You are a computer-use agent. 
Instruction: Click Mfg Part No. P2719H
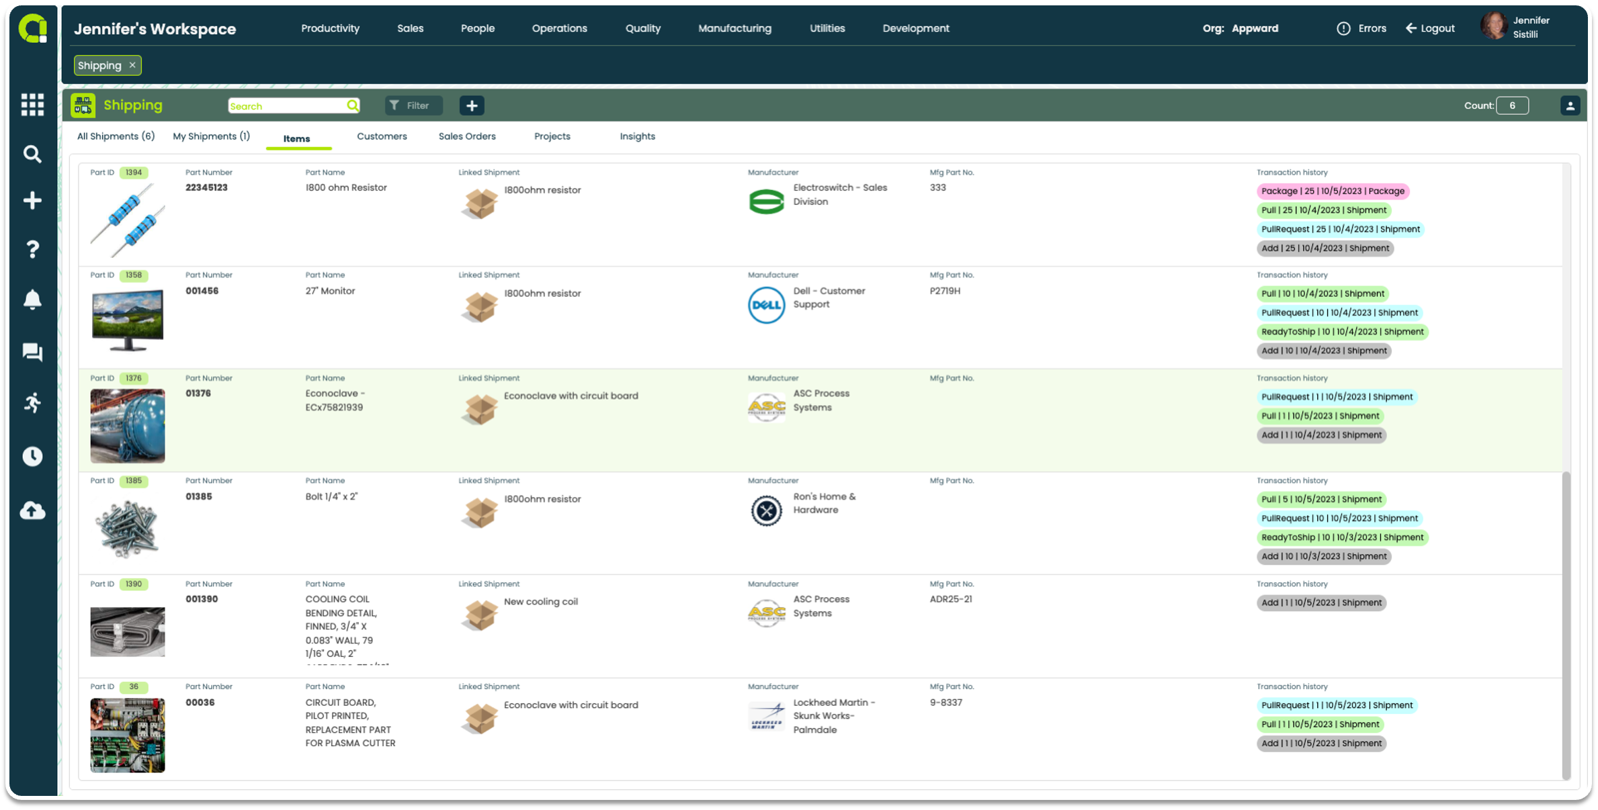[x=945, y=291]
